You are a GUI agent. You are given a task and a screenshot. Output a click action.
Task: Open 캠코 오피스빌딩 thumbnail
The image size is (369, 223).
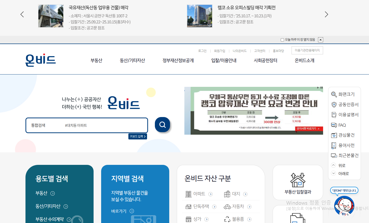200,16
